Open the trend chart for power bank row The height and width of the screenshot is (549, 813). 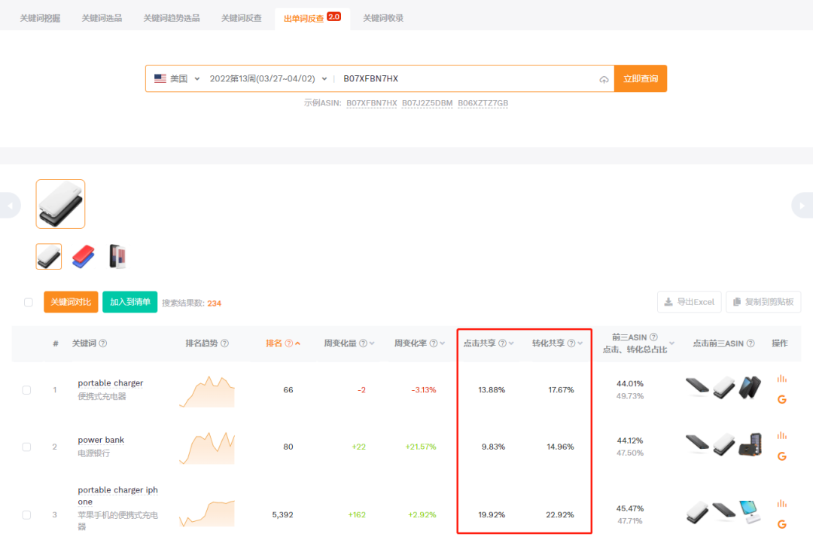(x=207, y=448)
